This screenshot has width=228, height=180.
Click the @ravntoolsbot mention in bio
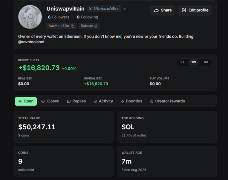coord(32,42)
